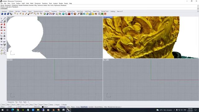Image resolution: width=199 pixels, height=112 pixels.
Task: Click the zoom magnifier icon in sidebar
Action: [2, 48]
